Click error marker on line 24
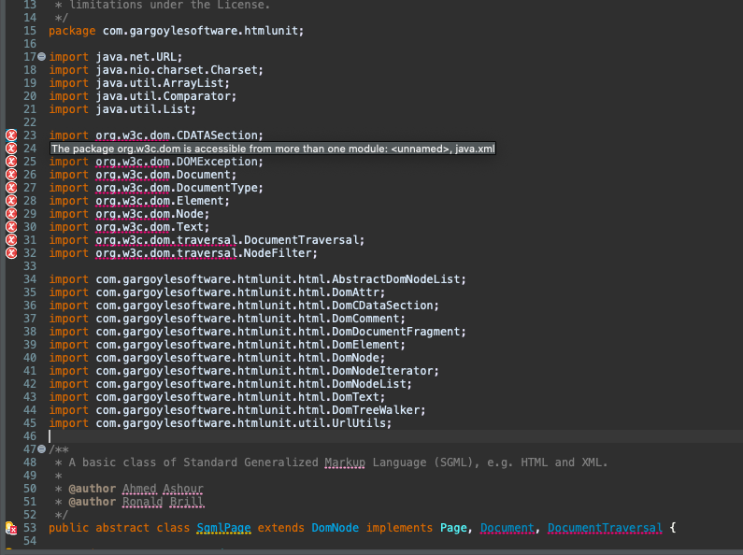The image size is (743, 555). (x=11, y=149)
